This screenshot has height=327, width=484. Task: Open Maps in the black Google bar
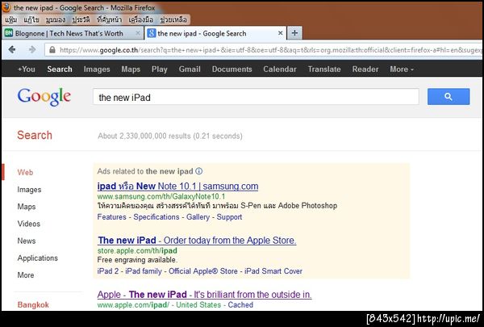pyautogui.click(x=131, y=69)
